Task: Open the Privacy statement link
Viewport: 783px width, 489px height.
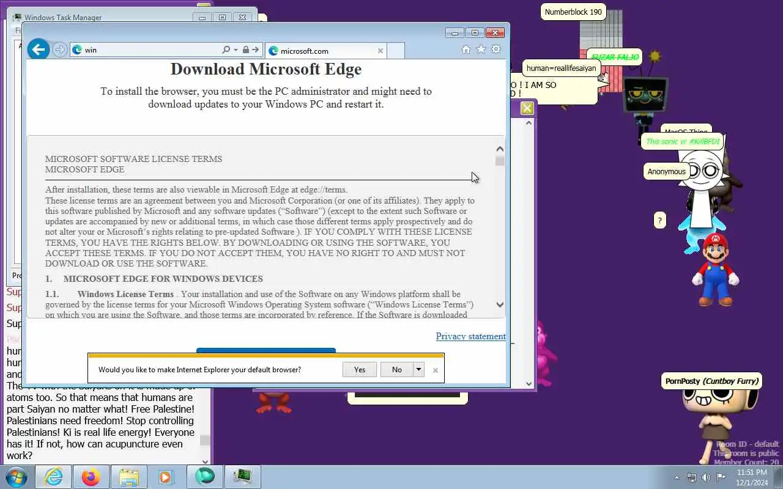Action: click(x=470, y=336)
